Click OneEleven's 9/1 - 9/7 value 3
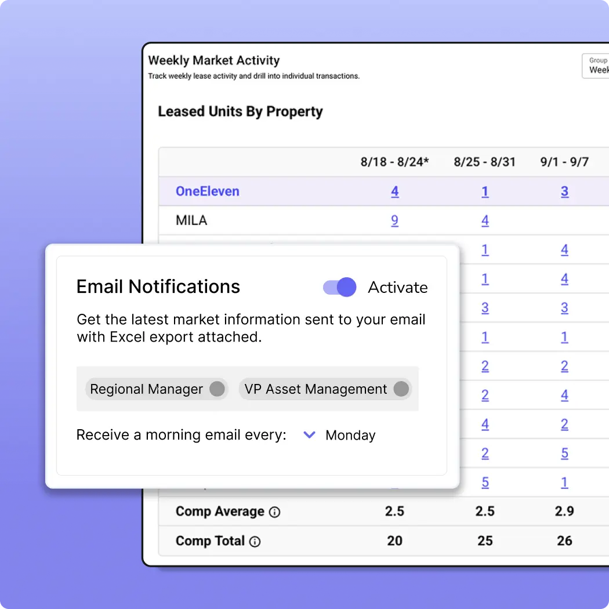 coord(564,191)
